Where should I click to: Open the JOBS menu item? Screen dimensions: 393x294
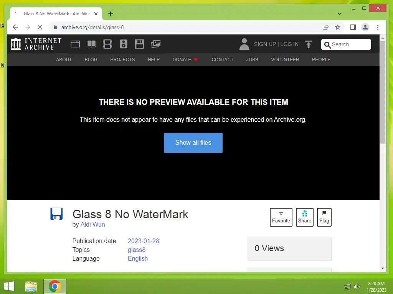pyautogui.click(x=252, y=60)
